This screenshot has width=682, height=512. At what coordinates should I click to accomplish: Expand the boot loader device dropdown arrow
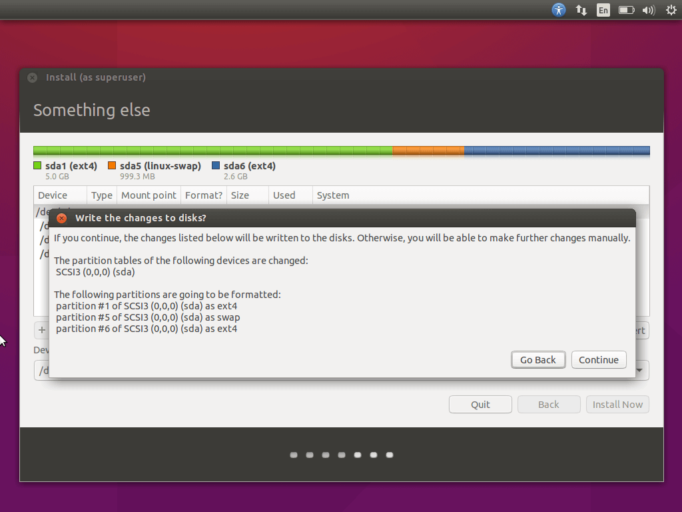pos(639,371)
